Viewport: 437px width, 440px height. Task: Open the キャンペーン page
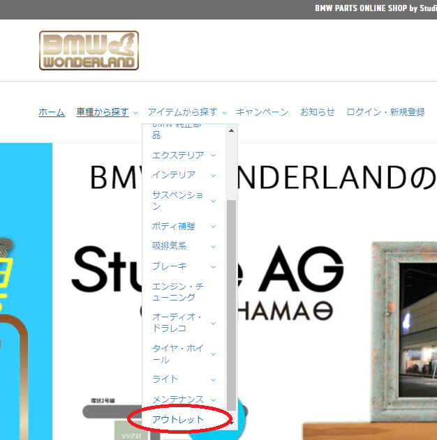262,112
